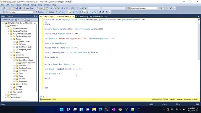Click the Undo arrow icon
This screenshot has height=113, width=201.
62,8
